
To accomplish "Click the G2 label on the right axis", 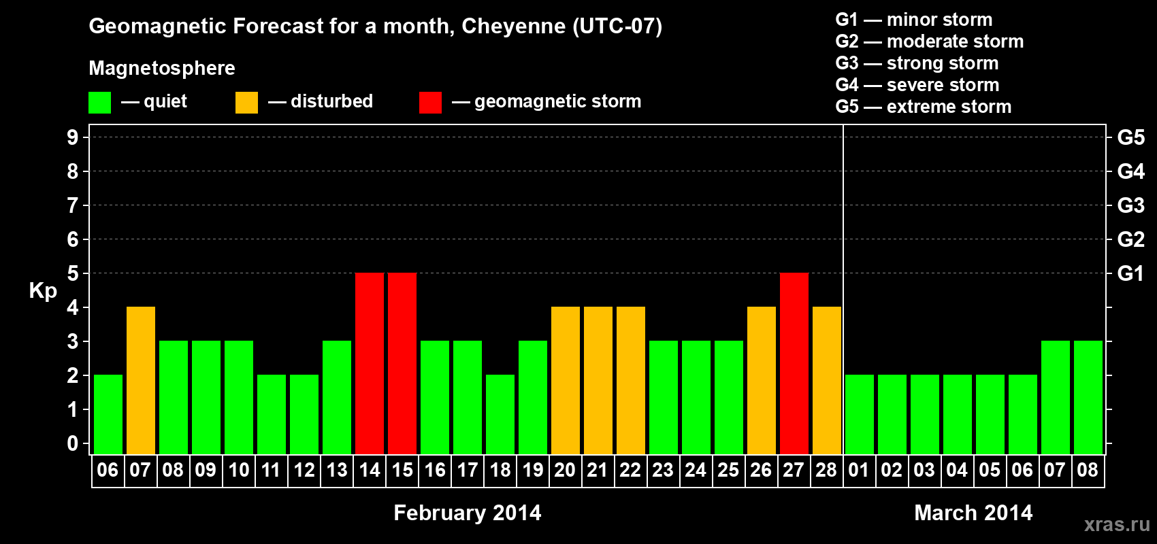I will point(1130,239).
